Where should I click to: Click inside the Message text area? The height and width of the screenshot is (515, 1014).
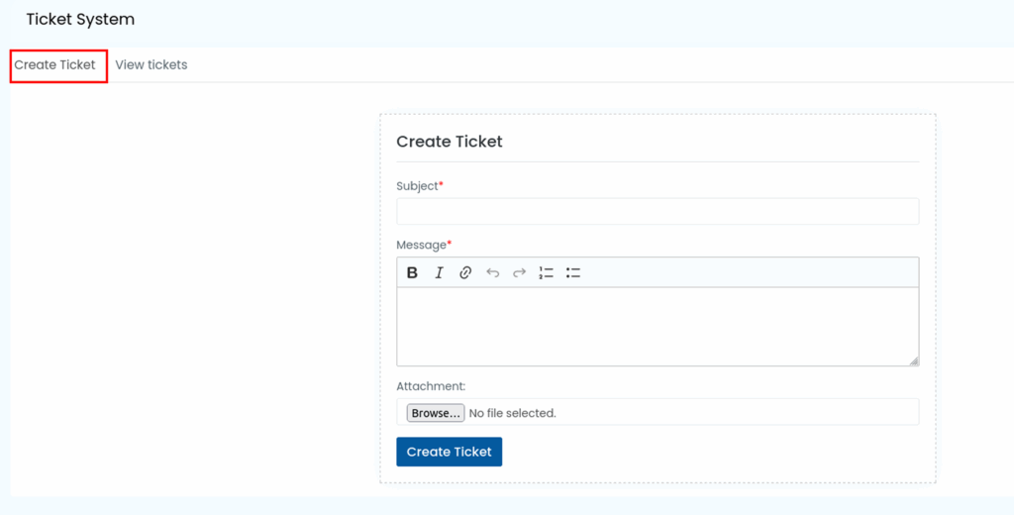pos(657,327)
